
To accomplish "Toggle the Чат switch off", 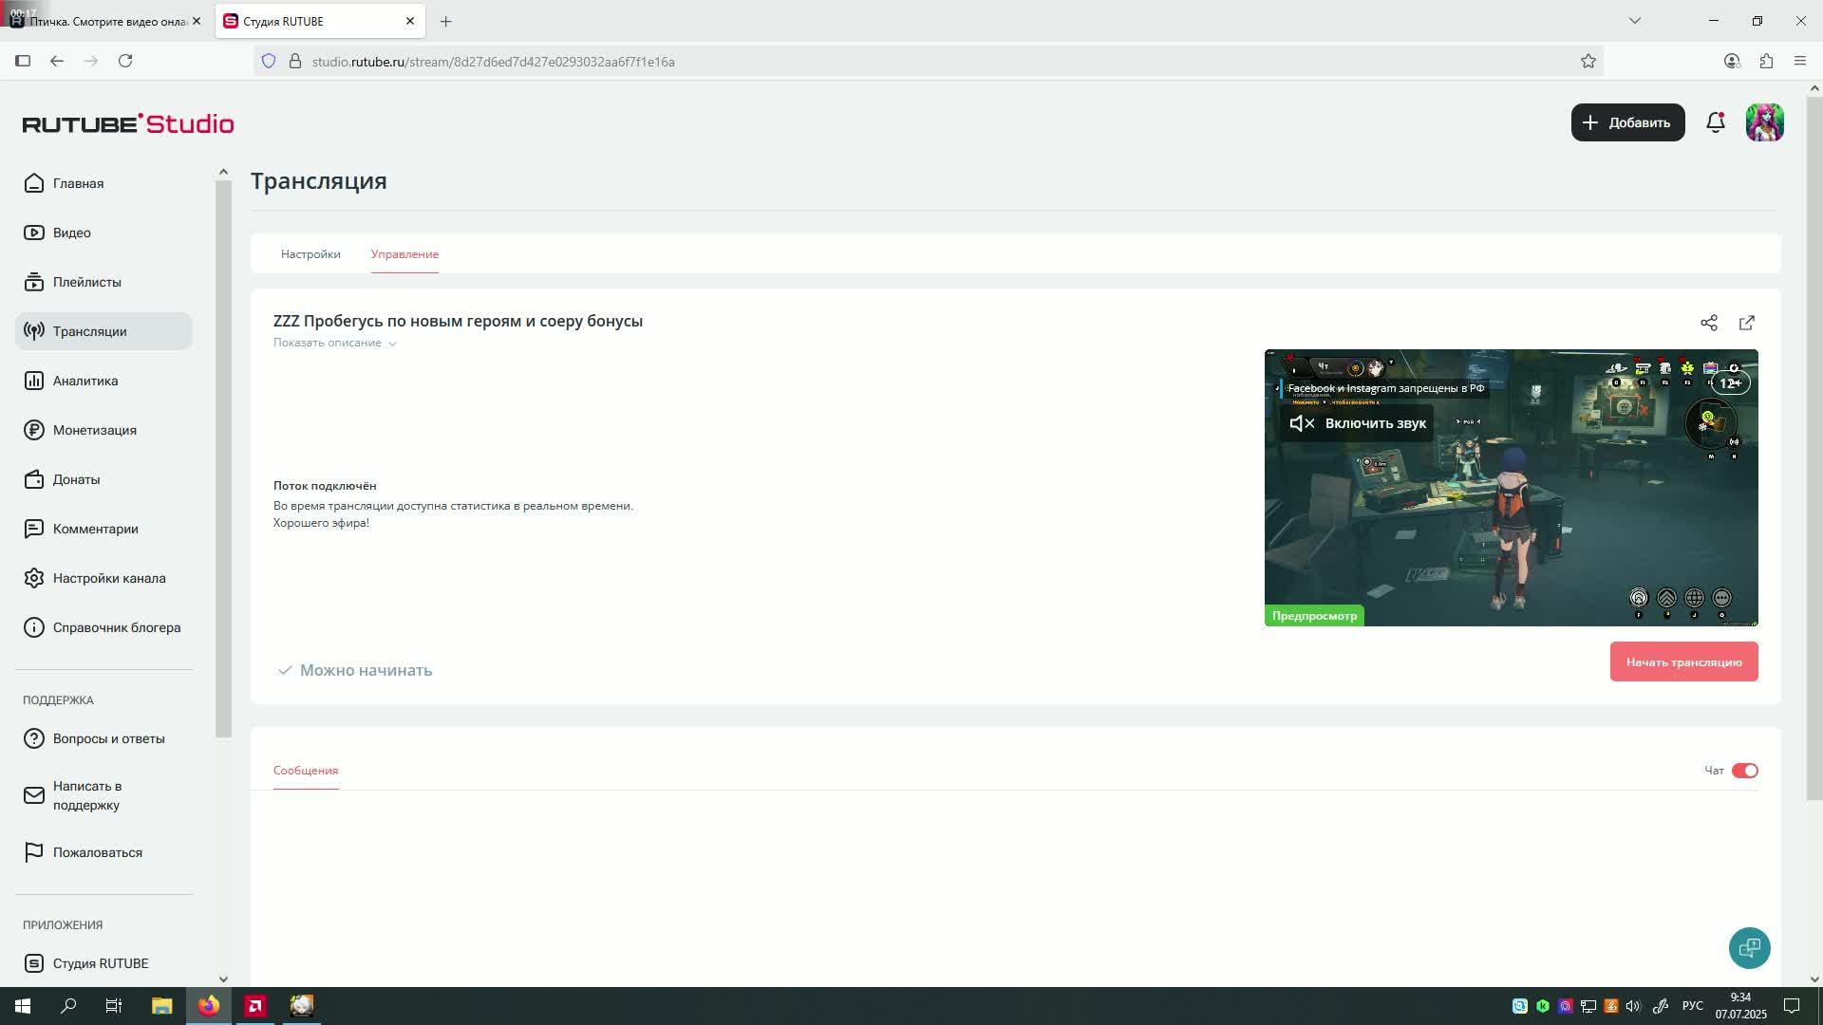I will [x=1745, y=771].
